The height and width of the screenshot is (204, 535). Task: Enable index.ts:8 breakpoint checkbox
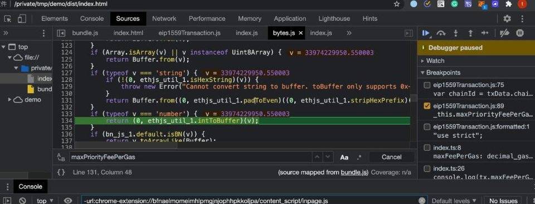(427, 148)
